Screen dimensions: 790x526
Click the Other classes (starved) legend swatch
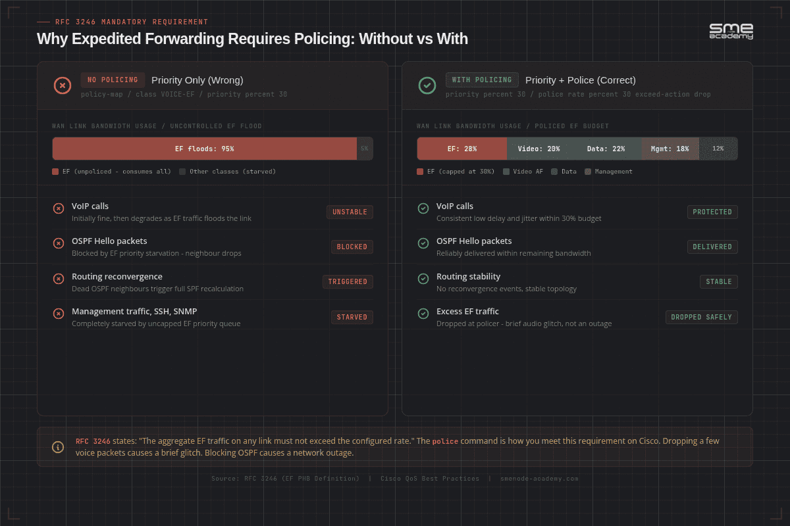[182, 172]
